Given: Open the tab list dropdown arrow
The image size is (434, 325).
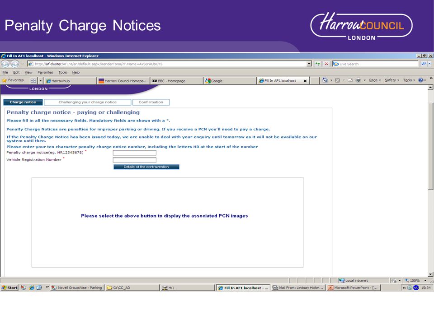Looking at the screenshot, I should tap(40, 81).
